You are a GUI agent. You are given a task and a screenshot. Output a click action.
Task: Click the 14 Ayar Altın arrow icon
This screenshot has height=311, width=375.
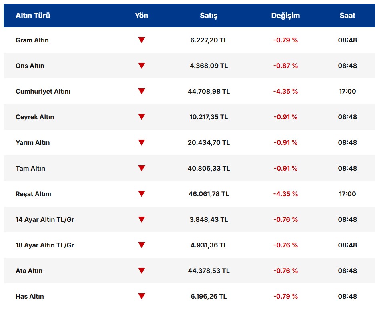[141, 219]
